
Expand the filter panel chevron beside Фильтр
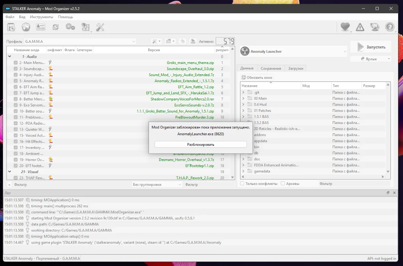tap(9, 185)
